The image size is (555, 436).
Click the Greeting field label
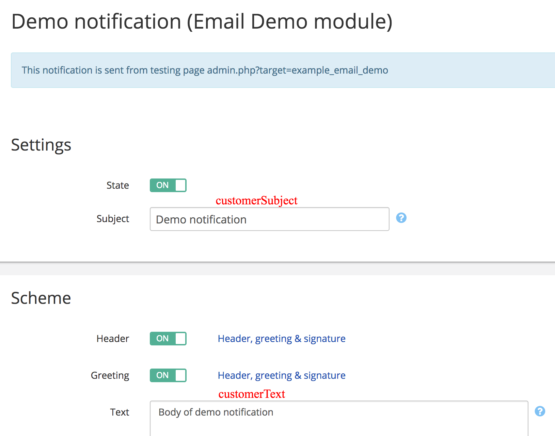tap(110, 375)
